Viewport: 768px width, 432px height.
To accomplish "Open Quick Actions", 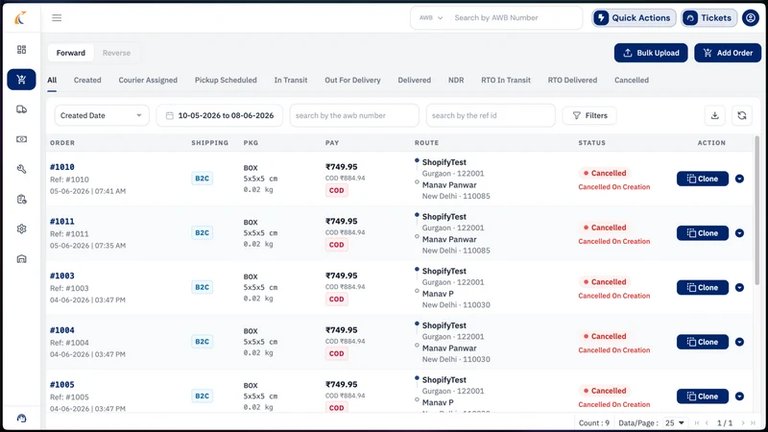I will tap(634, 18).
